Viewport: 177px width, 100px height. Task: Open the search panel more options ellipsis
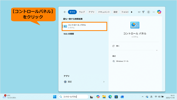[x=154, y=12]
